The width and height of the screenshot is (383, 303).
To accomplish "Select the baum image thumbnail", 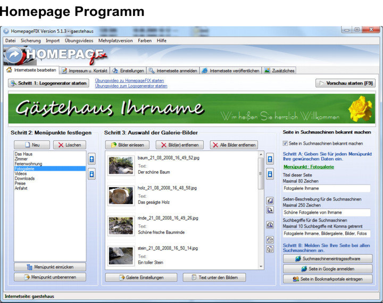I will pyautogui.click(x=121, y=165).
